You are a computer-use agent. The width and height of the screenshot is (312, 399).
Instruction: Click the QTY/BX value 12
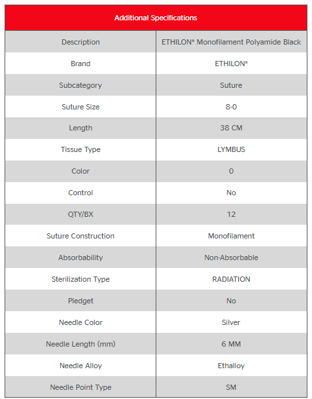(x=231, y=214)
